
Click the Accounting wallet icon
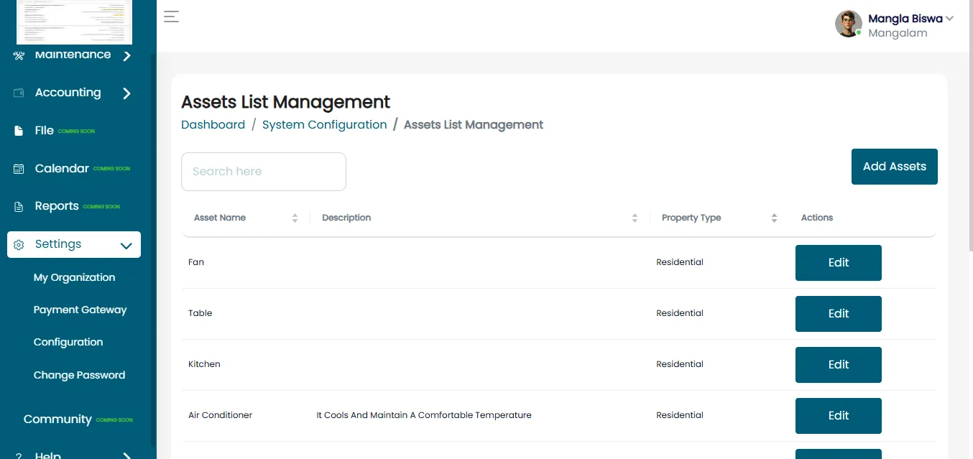pyautogui.click(x=19, y=93)
